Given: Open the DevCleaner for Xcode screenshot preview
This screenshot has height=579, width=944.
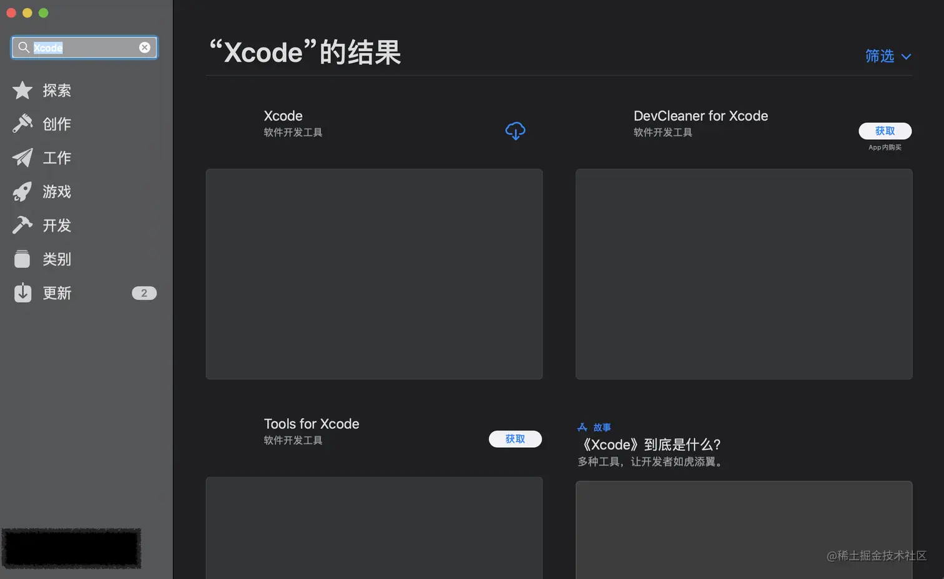Looking at the screenshot, I should click(744, 274).
